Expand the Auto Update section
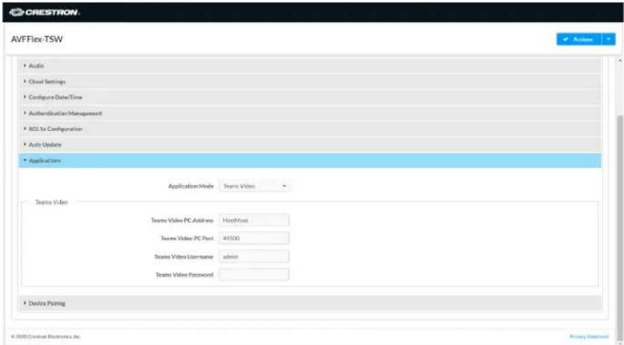Viewport: 624px width, 345px height. (x=310, y=144)
